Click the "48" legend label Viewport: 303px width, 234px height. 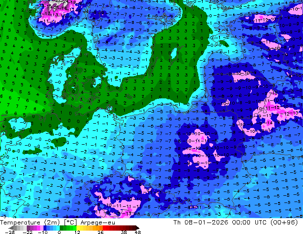tap(138, 232)
